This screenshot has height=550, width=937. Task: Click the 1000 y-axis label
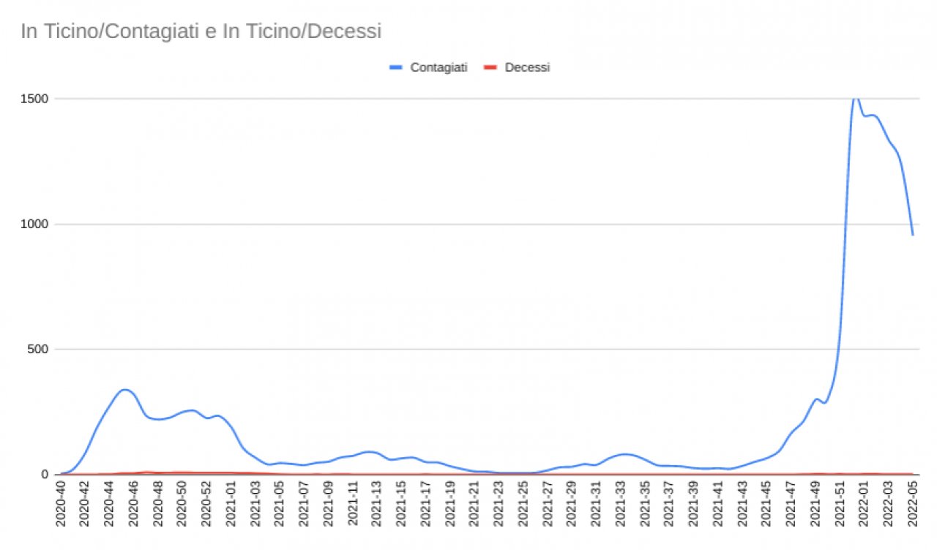(36, 224)
